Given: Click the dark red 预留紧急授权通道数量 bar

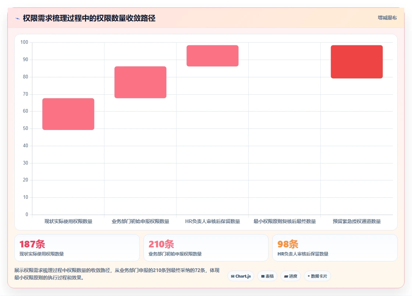Looking at the screenshot, I should tap(357, 62).
